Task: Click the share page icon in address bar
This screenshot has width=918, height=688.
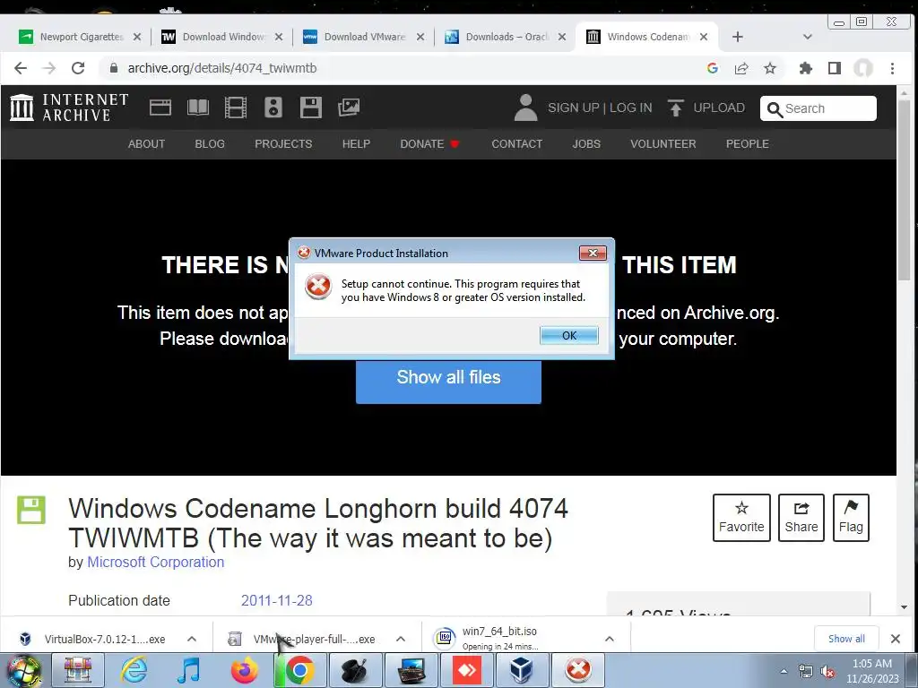Action: point(741,68)
